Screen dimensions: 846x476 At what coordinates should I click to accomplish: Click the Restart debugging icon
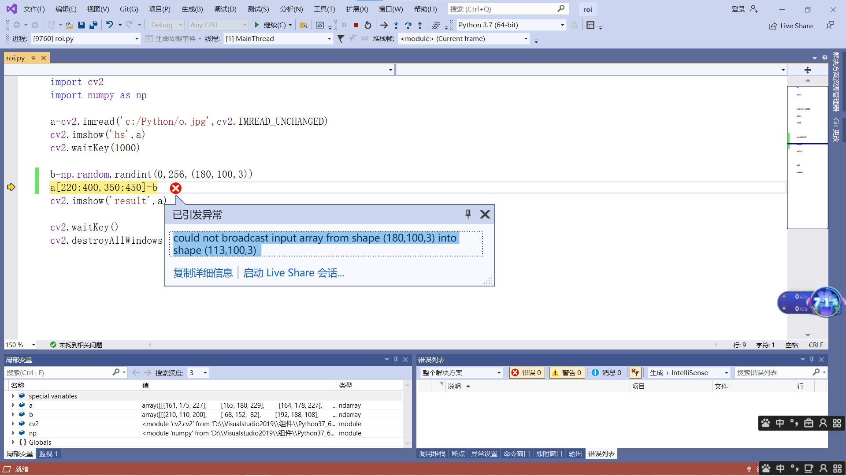click(368, 25)
